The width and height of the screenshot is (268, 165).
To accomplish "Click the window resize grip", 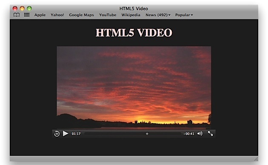I will [256, 159].
